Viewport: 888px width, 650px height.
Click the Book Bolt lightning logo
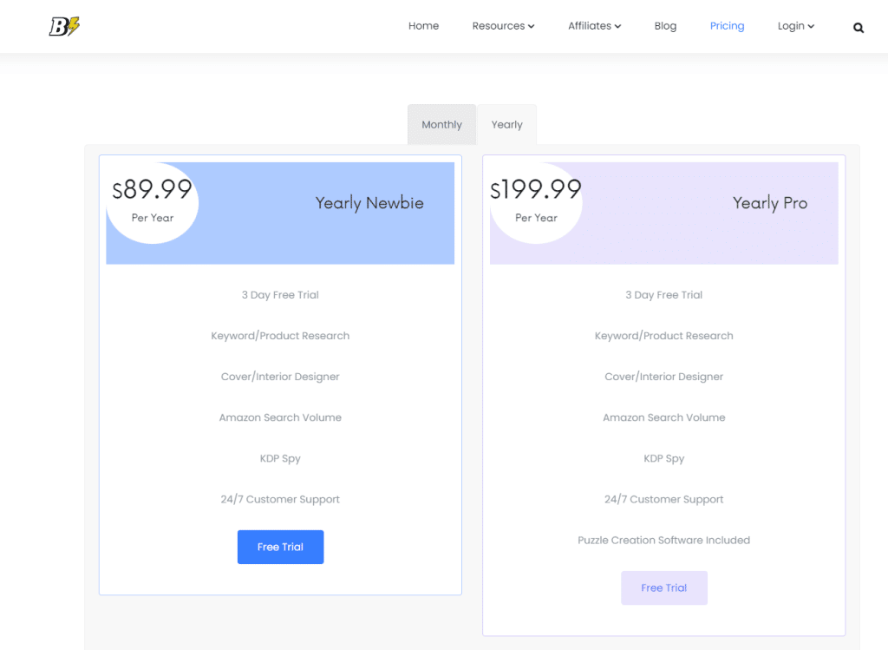pos(64,26)
